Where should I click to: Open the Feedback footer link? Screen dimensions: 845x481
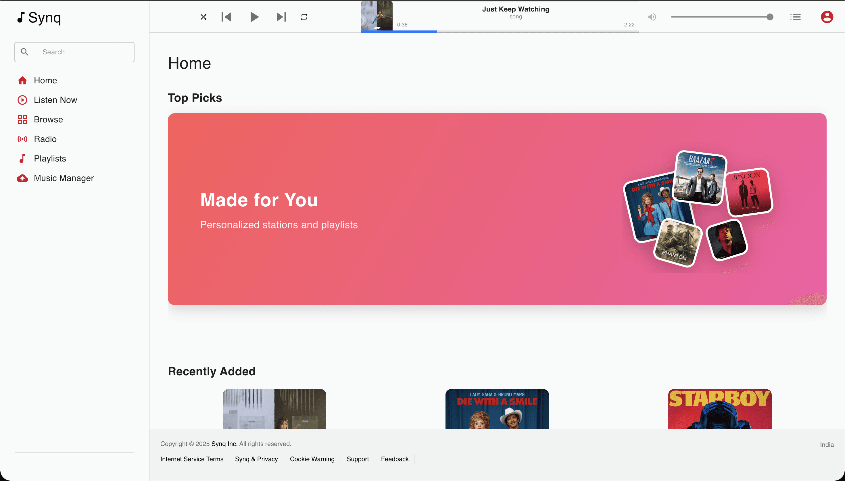(x=394, y=459)
